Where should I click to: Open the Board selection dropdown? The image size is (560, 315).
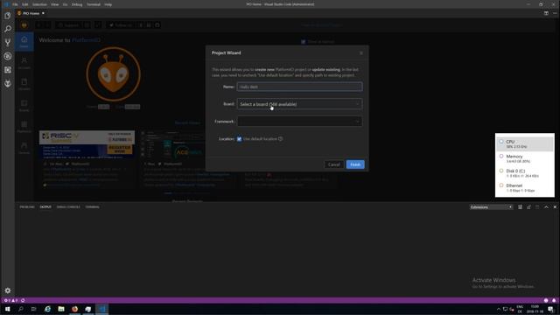(x=299, y=104)
